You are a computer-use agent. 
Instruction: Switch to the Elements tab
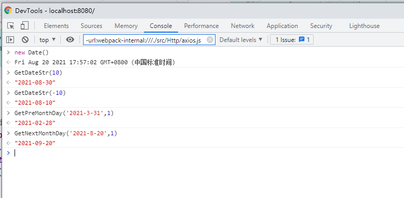56,26
